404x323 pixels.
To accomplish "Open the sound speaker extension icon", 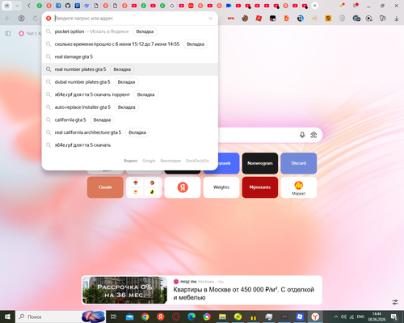I will coord(314,19).
